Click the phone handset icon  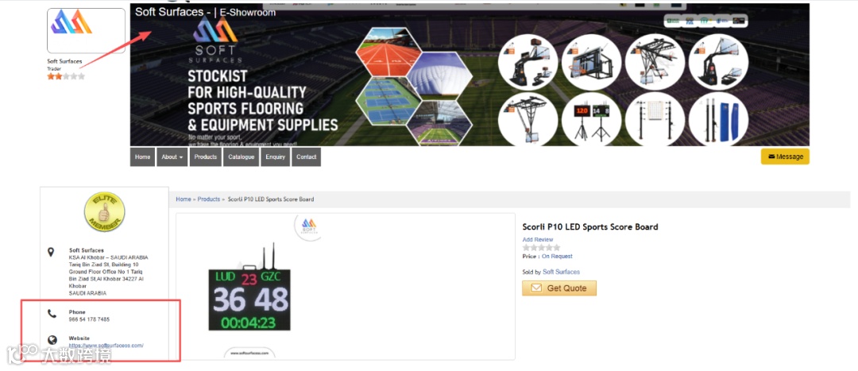pyautogui.click(x=52, y=314)
